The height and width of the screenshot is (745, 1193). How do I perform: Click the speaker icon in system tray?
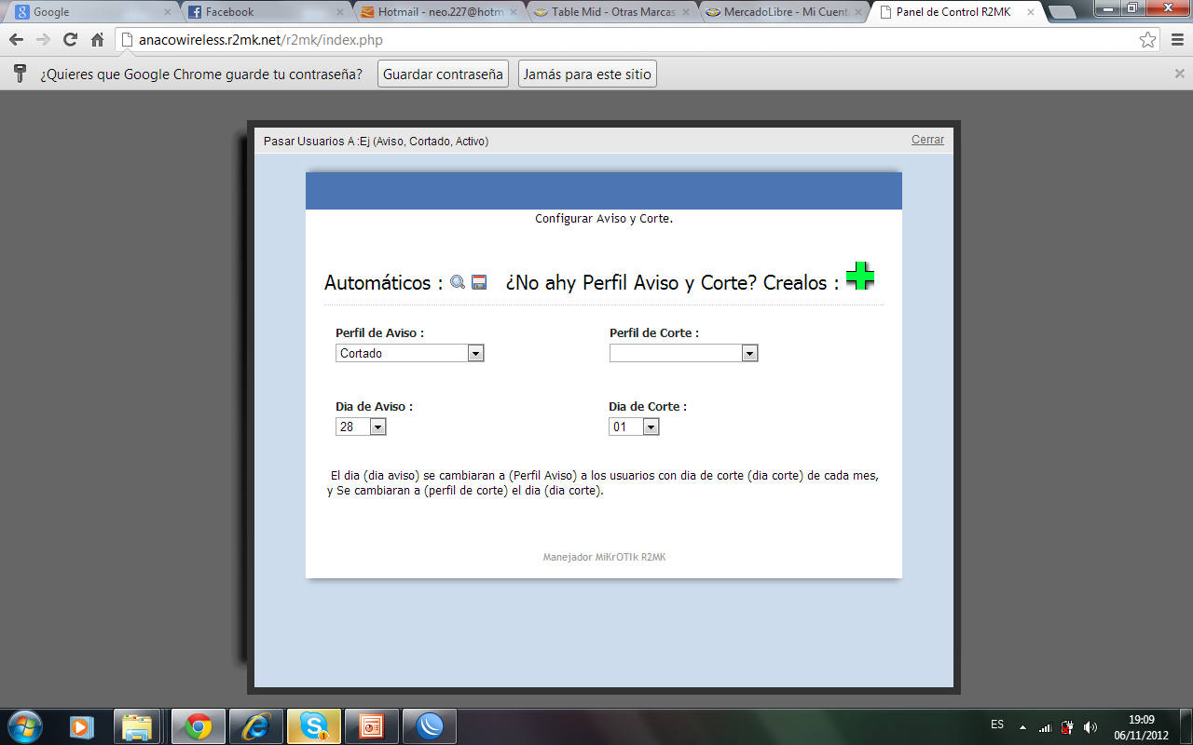coord(1090,725)
